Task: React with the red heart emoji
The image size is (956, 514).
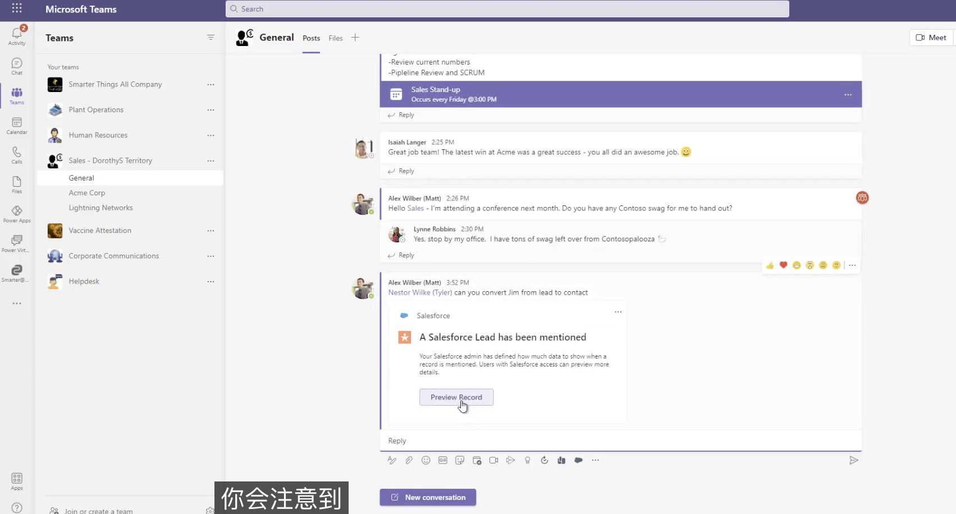Action: [783, 265]
